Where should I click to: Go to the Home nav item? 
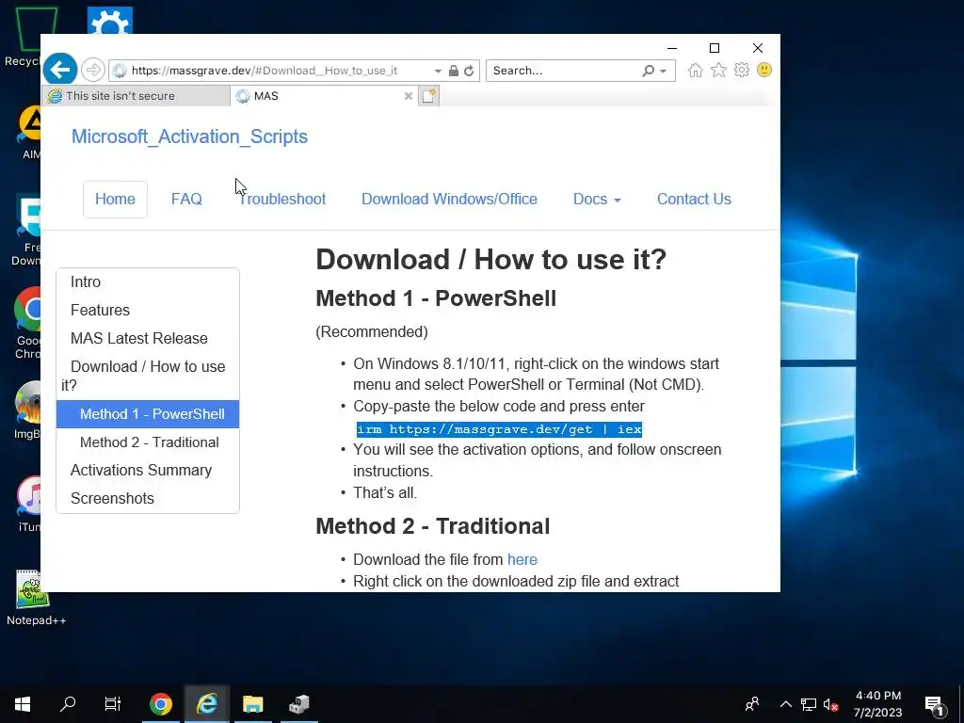(x=115, y=200)
